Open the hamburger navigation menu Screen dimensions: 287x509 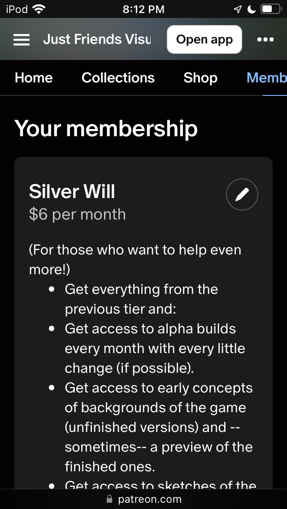coord(22,40)
